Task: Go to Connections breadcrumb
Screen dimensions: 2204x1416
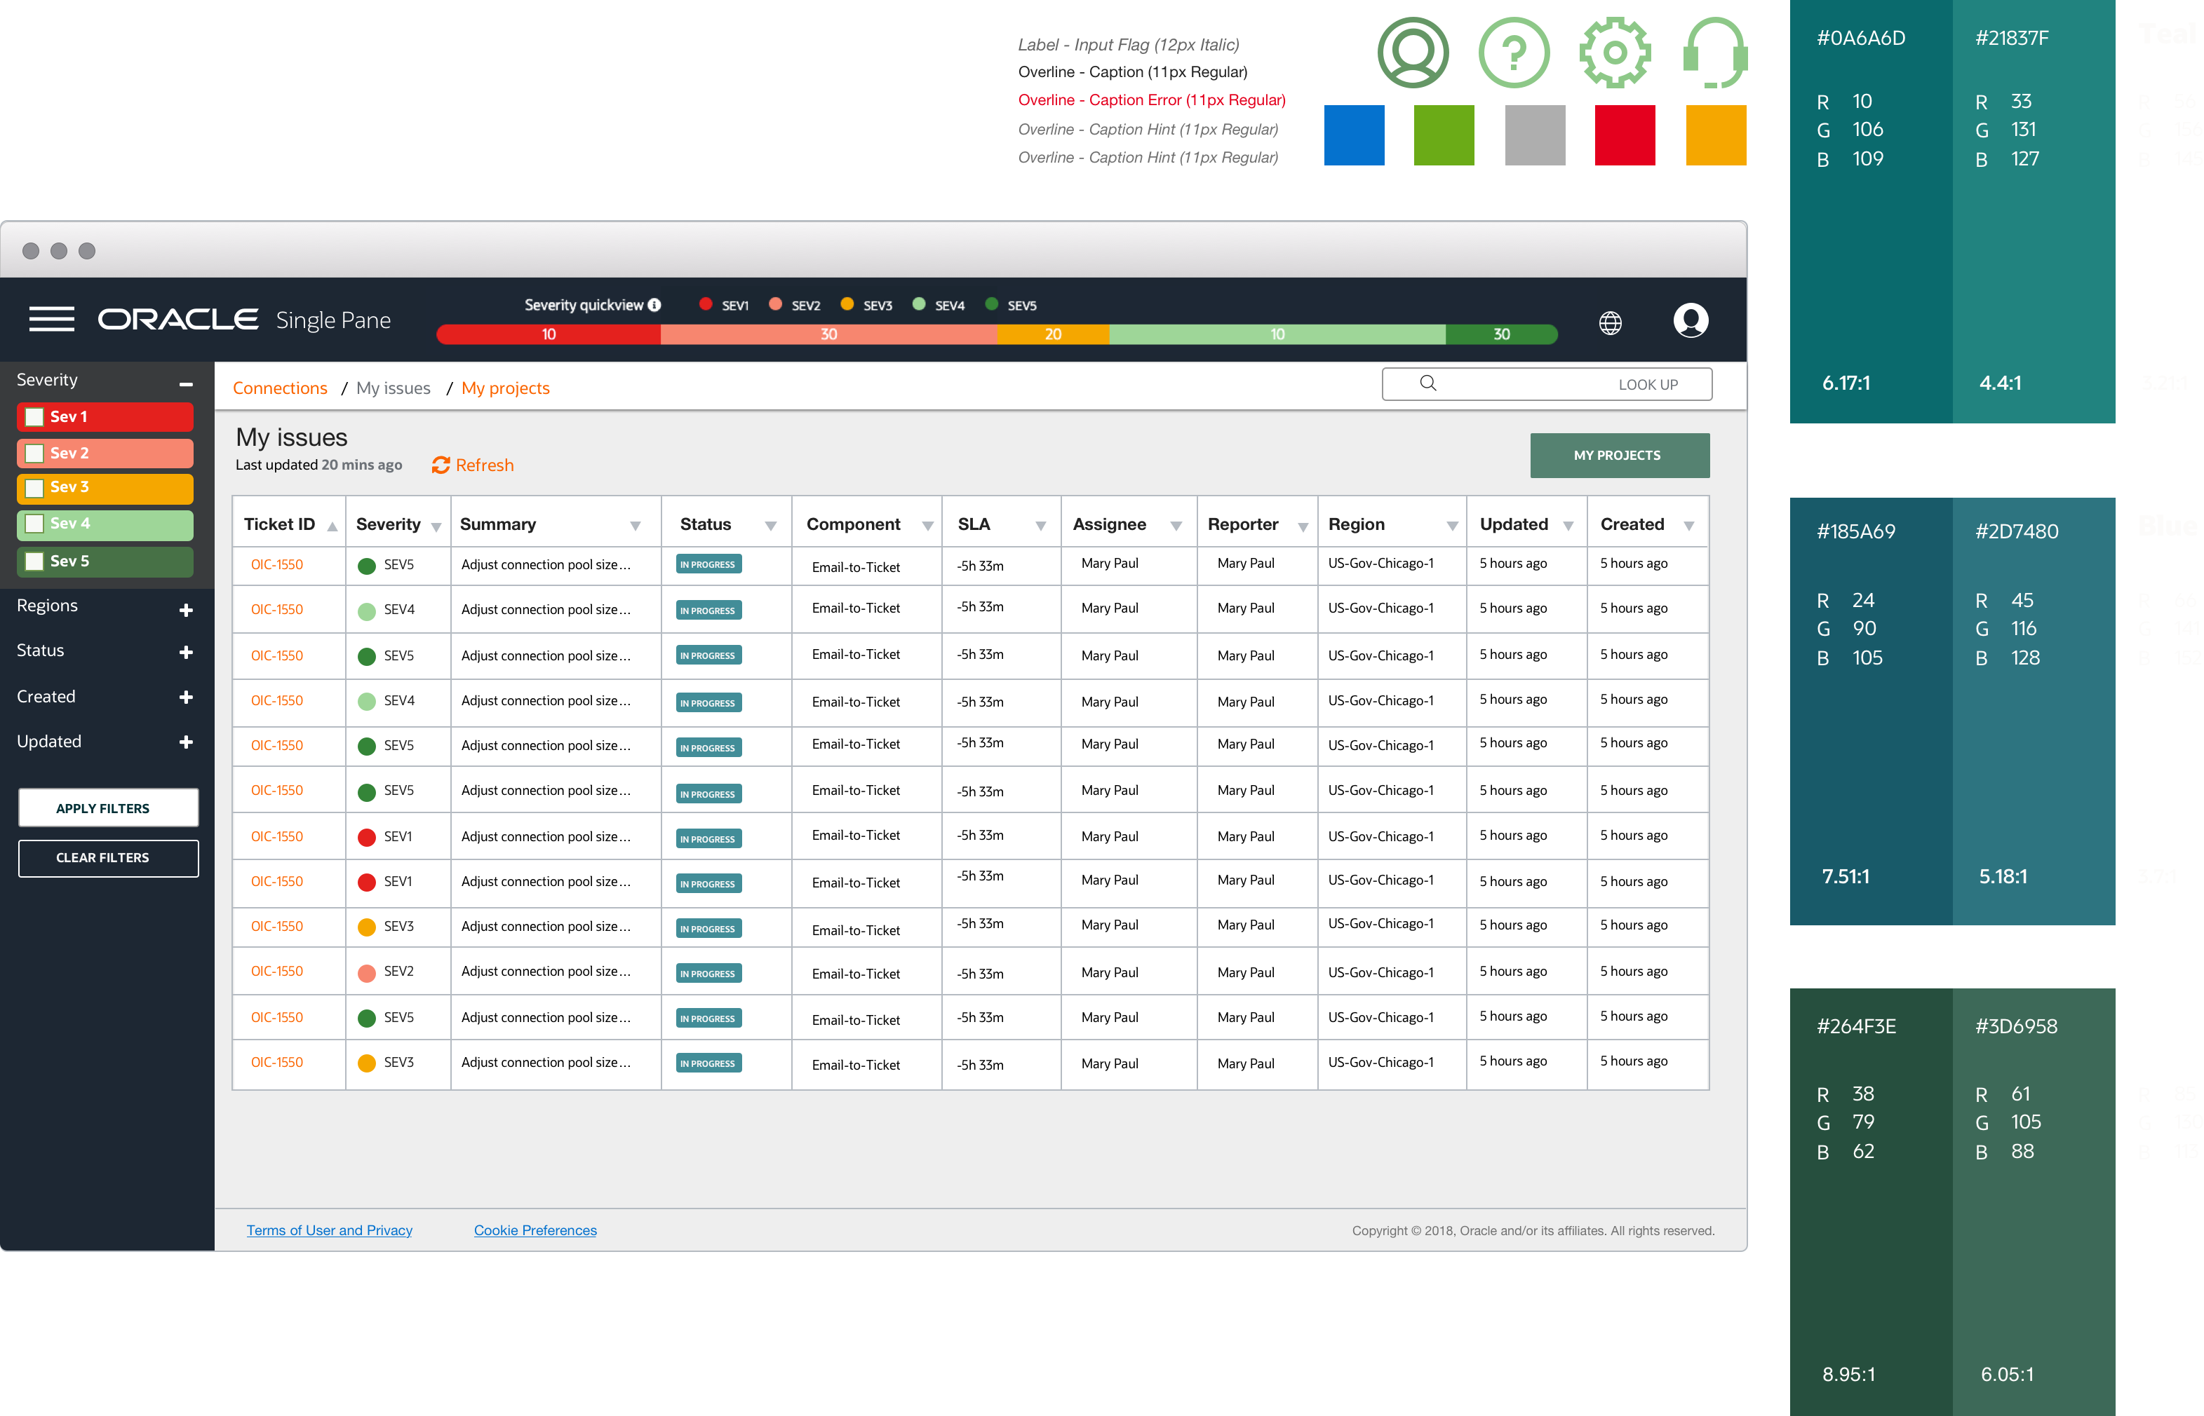Action: tap(280, 388)
